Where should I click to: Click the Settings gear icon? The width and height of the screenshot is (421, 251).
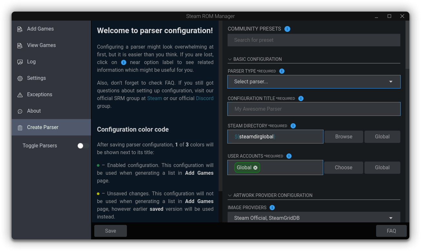click(x=20, y=78)
